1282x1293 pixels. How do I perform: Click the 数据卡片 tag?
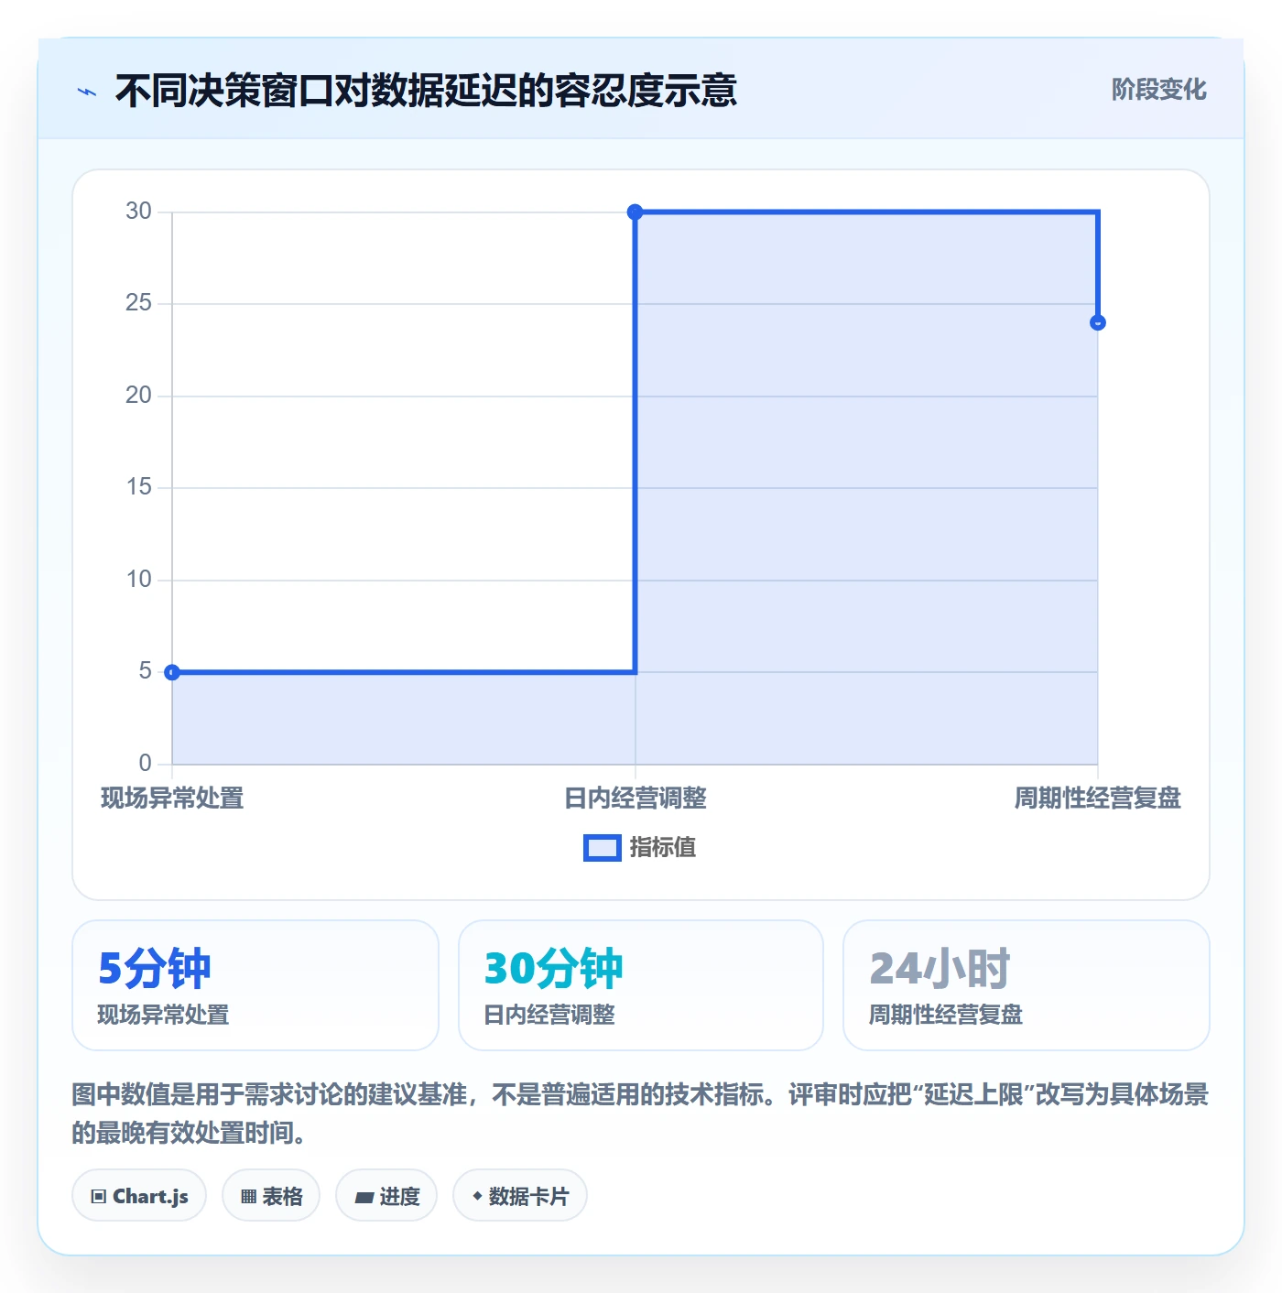click(x=520, y=1195)
